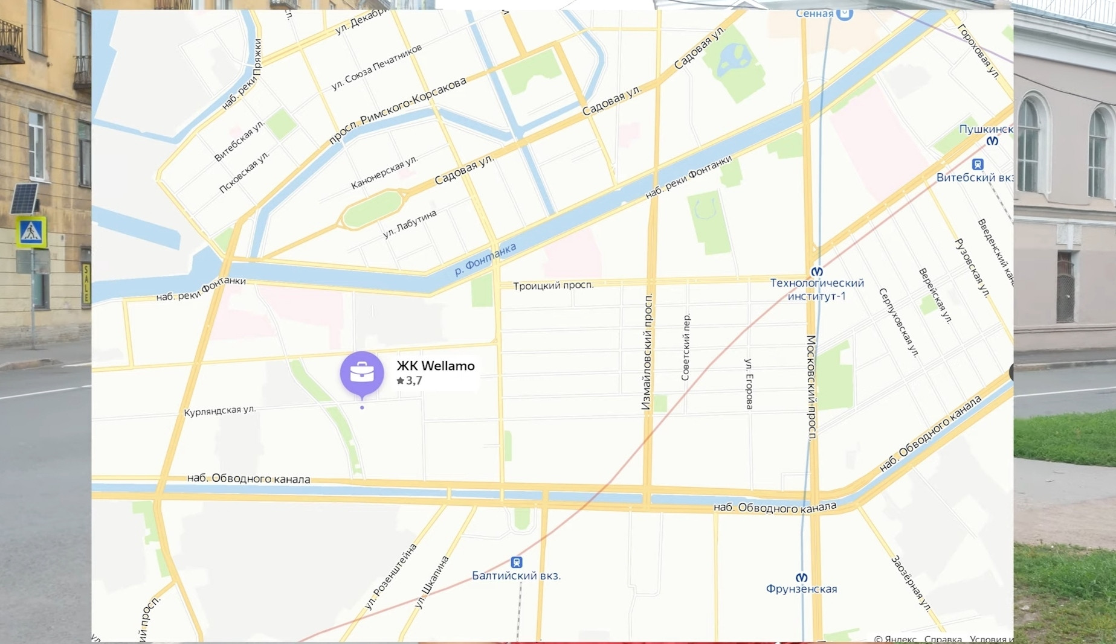Click the 3,7 star rating
This screenshot has height=644, width=1116.
409,381
